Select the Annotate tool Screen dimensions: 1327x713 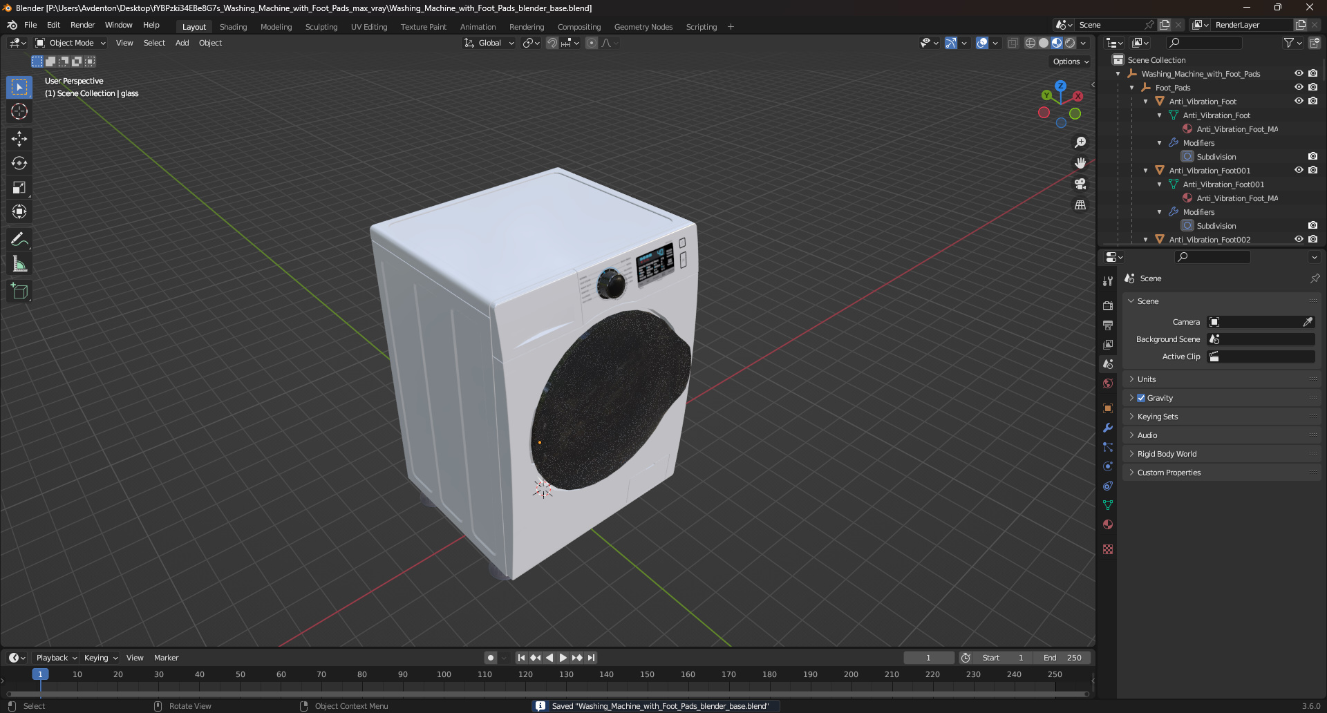tap(19, 240)
